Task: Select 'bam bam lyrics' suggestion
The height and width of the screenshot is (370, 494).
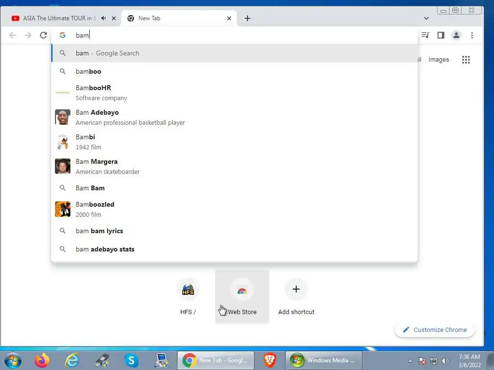Action: [x=234, y=231]
